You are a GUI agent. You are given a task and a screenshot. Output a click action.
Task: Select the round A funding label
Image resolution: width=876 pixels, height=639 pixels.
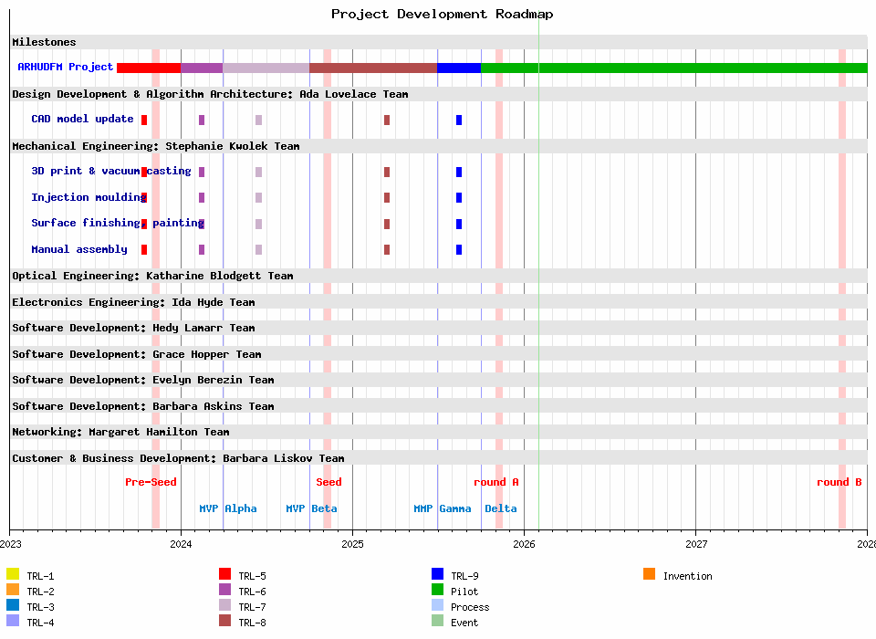pos(495,483)
